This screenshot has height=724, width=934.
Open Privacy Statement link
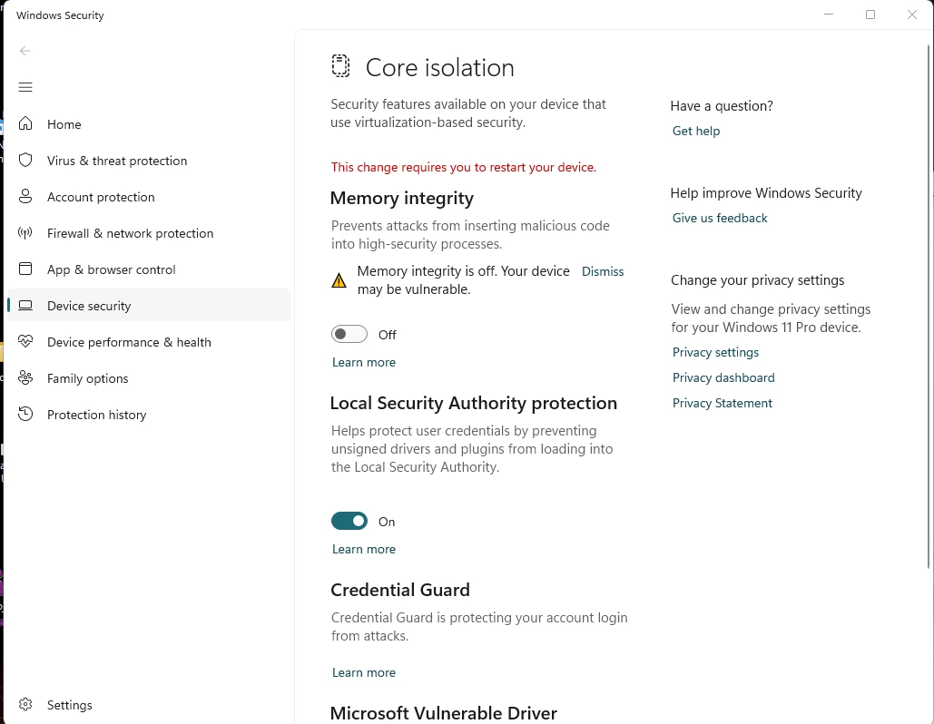click(x=722, y=403)
